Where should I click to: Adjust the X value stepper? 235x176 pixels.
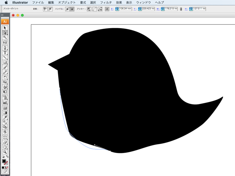[117, 9]
